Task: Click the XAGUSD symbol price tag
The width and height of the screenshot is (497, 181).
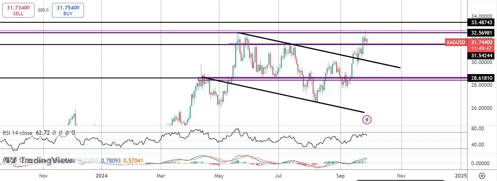Action: (x=456, y=42)
